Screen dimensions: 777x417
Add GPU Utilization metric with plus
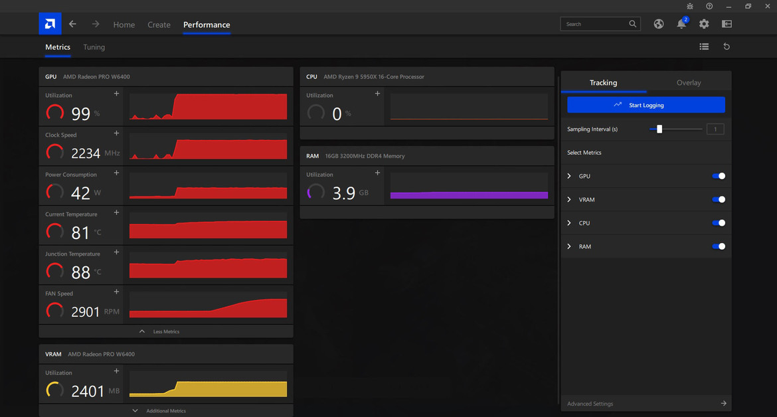coord(116,94)
